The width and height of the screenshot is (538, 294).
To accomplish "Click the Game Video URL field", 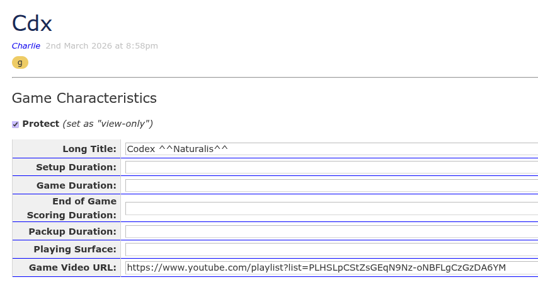I will (331, 268).
